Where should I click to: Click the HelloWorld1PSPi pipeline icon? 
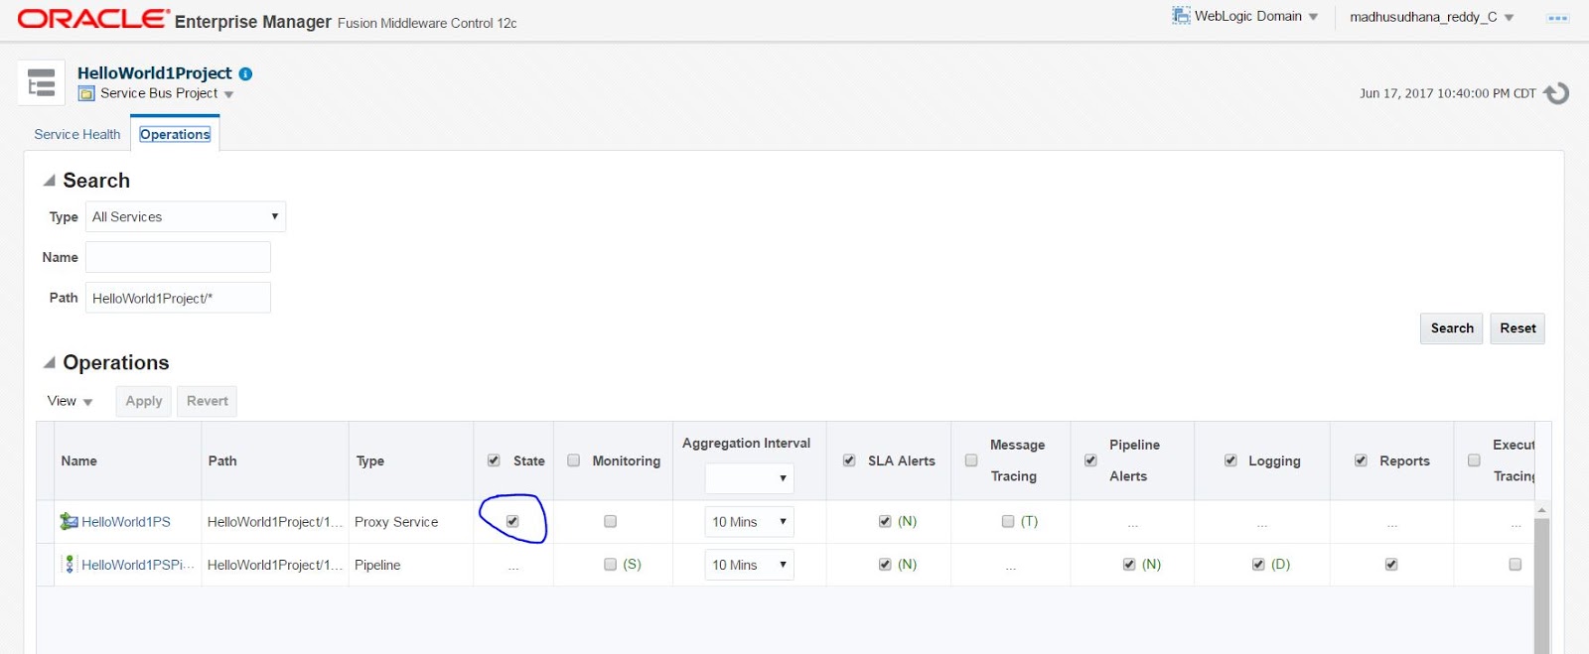click(69, 564)
